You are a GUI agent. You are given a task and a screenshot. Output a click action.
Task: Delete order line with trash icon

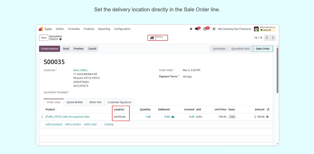267,117
